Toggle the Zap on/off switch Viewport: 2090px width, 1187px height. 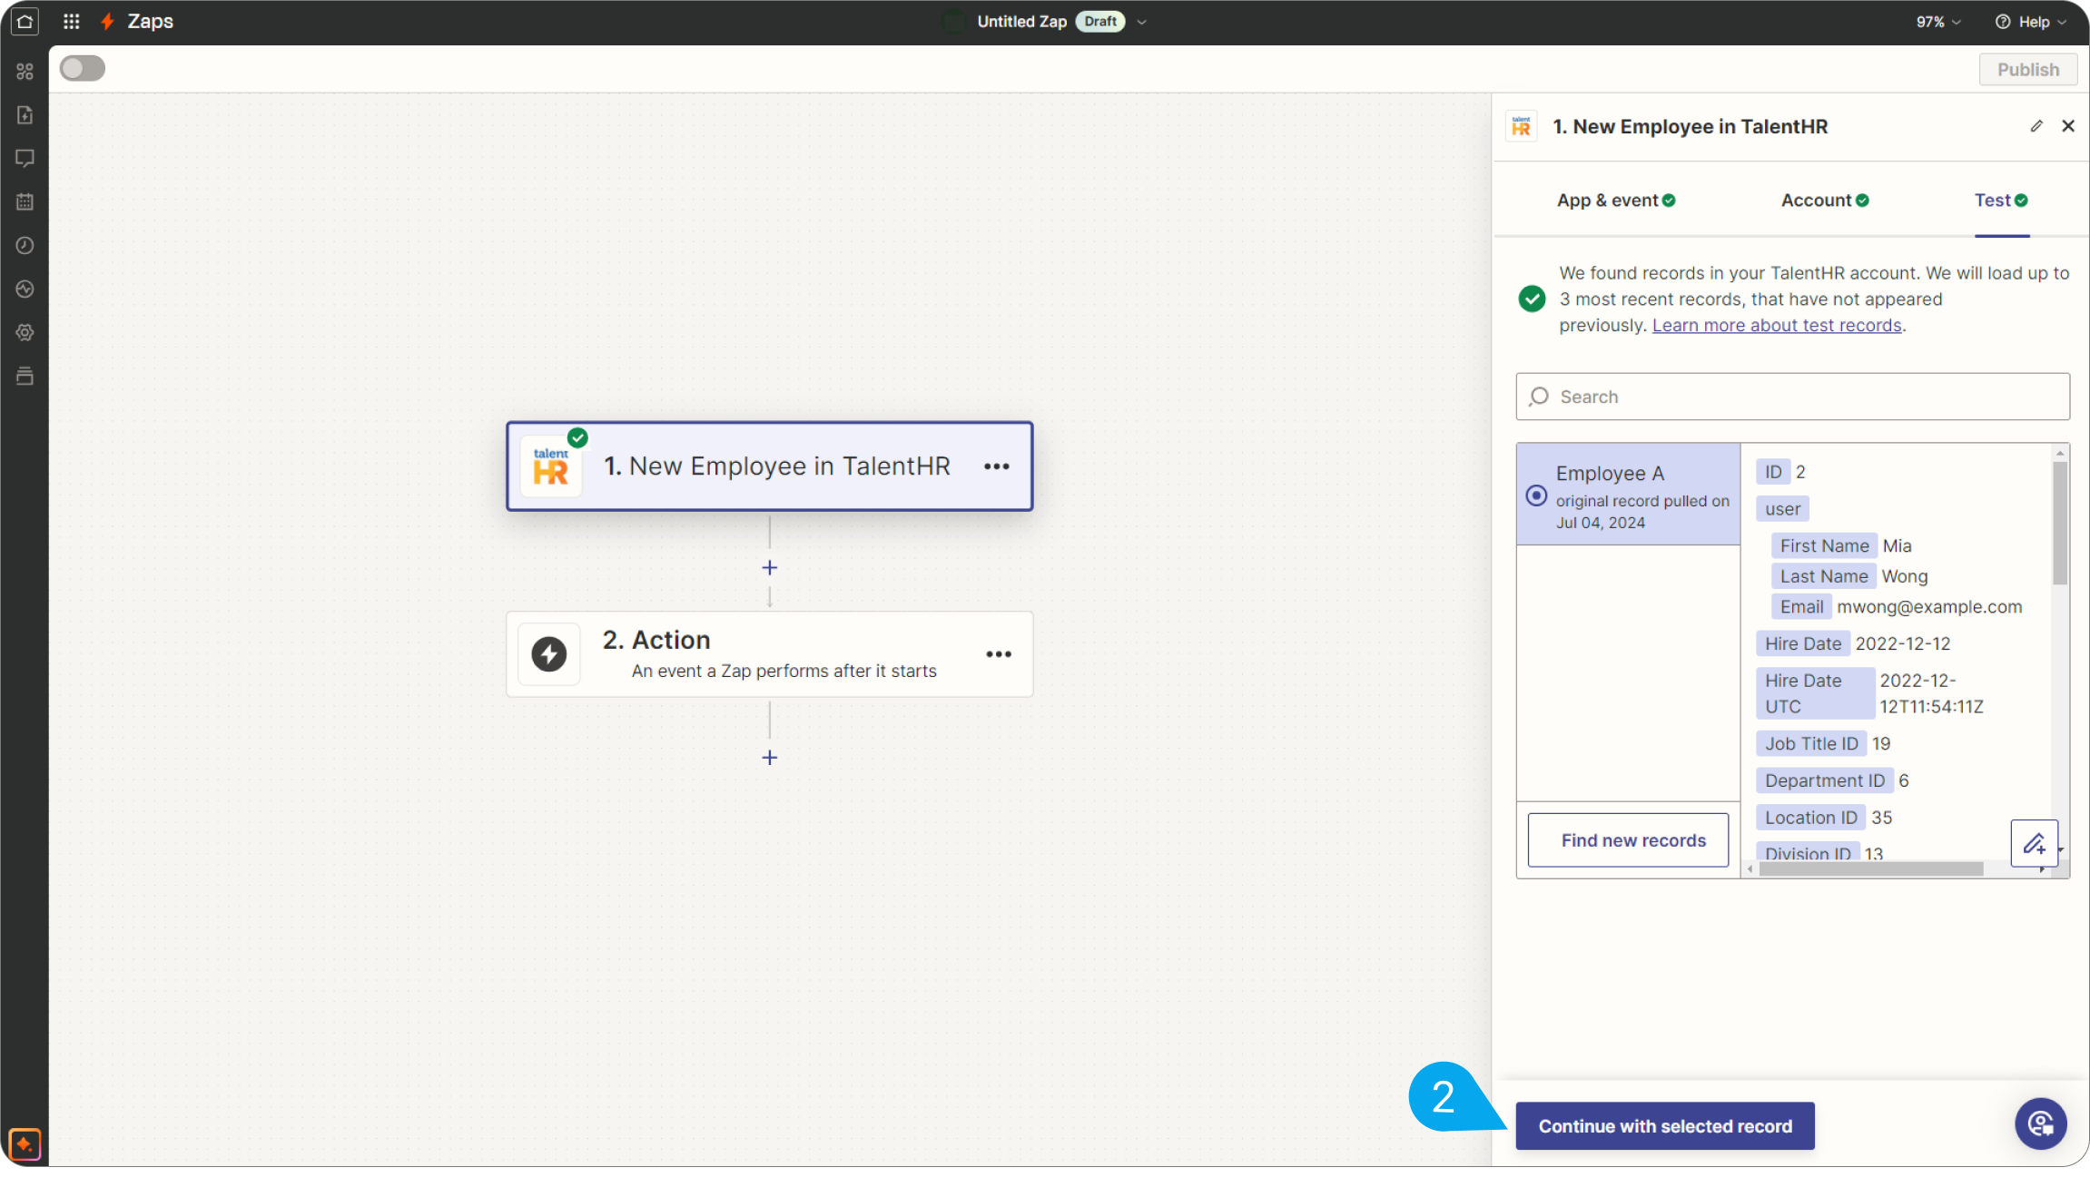pyautogui.click(x=83, y=68)
